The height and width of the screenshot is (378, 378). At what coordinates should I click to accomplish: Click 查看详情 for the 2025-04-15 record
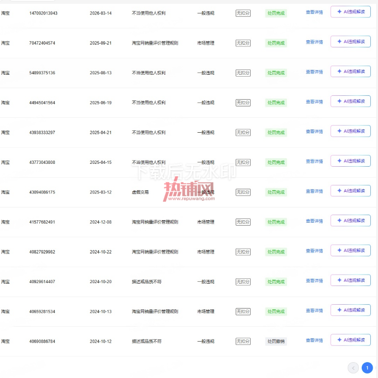pyautogui.click(x=314, y=161)
